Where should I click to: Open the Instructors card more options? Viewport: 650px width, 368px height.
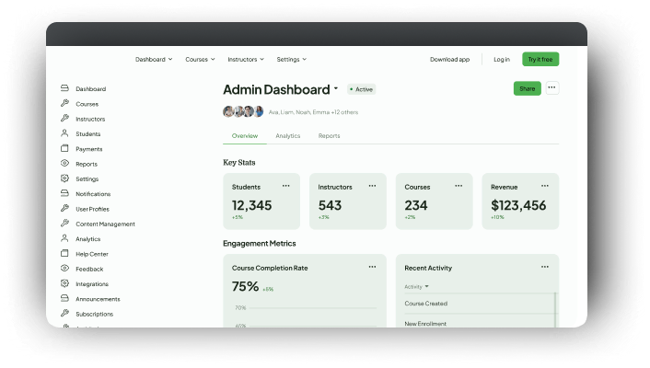[x=372, y=186]
